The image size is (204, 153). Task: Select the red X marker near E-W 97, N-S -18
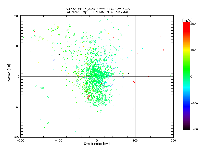pos(134,82)
